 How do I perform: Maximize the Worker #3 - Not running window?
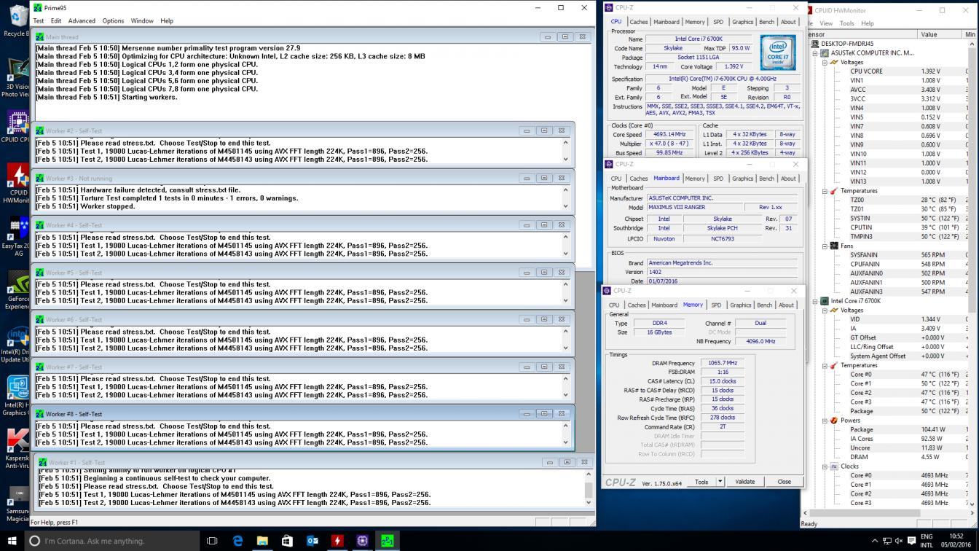tap(544, 178)
